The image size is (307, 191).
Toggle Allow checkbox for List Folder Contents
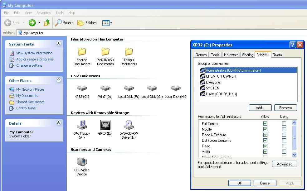[x=265, y=140]
